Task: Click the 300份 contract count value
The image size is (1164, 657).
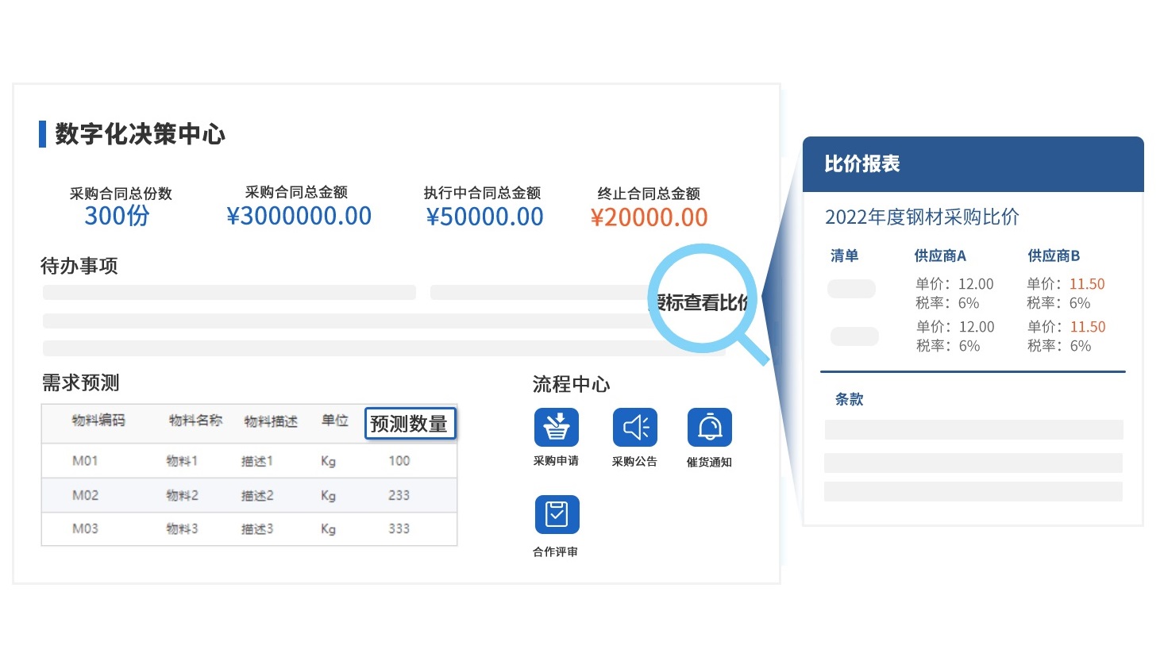Action: tap(118, 216)
